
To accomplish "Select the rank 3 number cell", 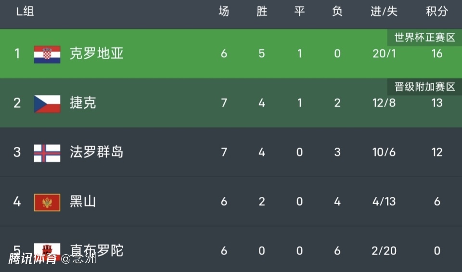I will tap(17, 153).
